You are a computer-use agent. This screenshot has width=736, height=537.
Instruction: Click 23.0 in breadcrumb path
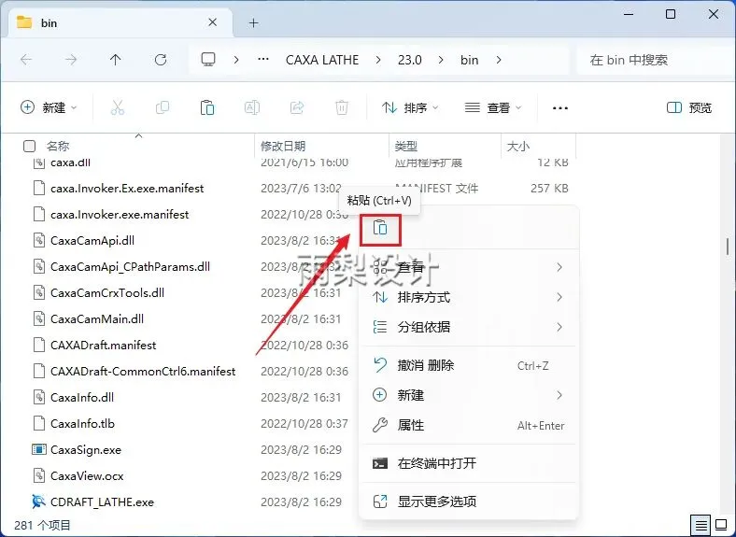pyautogui.click(x=410, y=60)
